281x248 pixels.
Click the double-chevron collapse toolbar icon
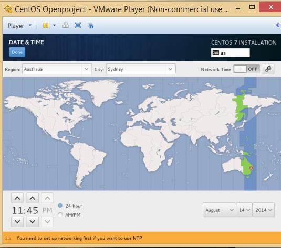(278, 25)
